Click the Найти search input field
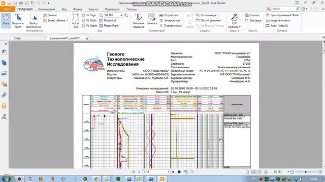This screenshot has height=182, width=325. [x=283, y=9]
